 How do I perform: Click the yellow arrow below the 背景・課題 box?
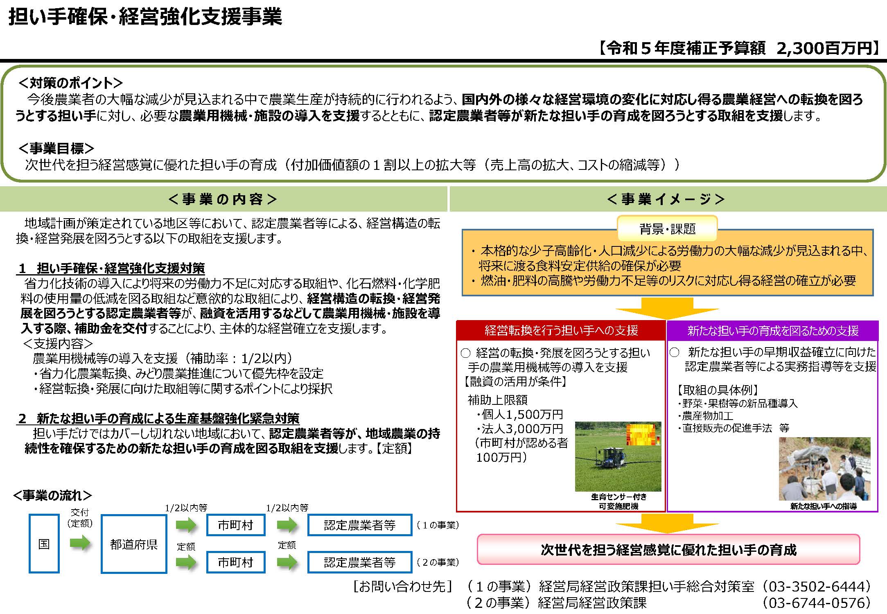(x=667, y=308)
